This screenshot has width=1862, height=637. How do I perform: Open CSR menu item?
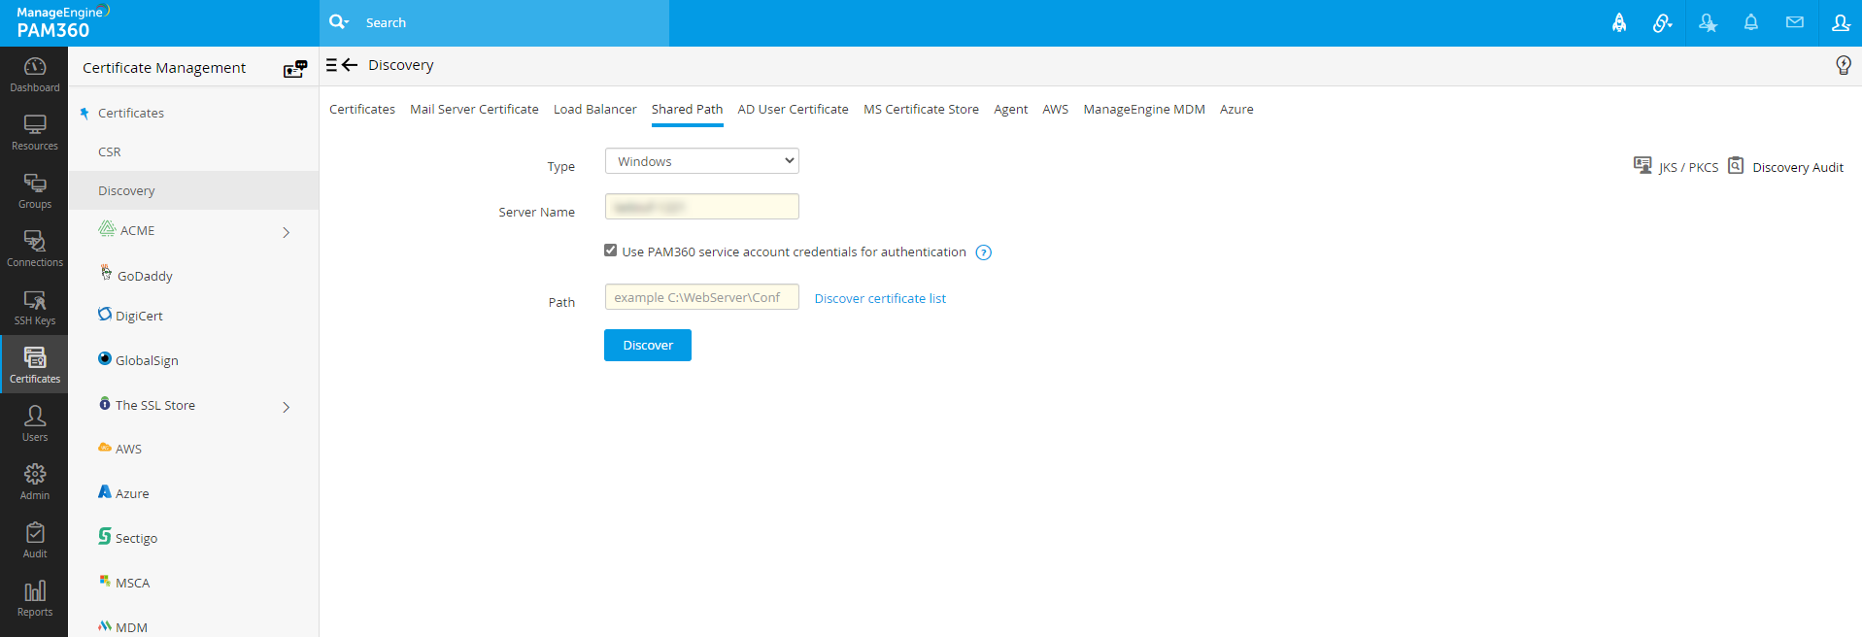(110, 151)
